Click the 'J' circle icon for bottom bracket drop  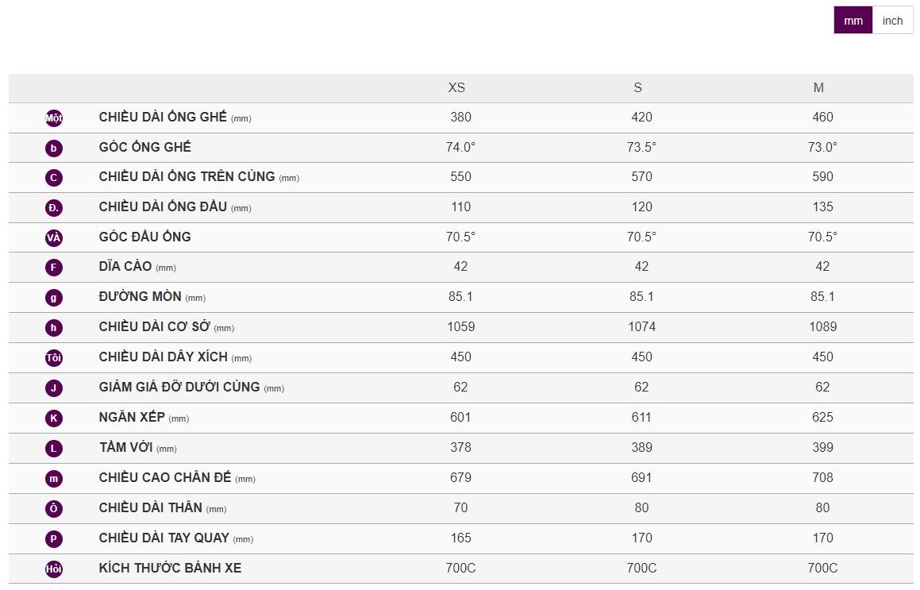[54, 388]
